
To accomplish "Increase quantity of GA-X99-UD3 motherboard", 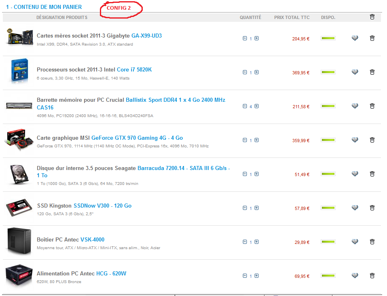I will (x=257, y=38).
